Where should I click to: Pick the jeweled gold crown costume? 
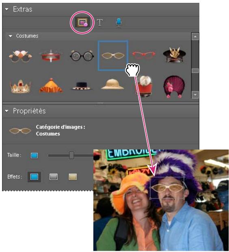coord(20,87)
